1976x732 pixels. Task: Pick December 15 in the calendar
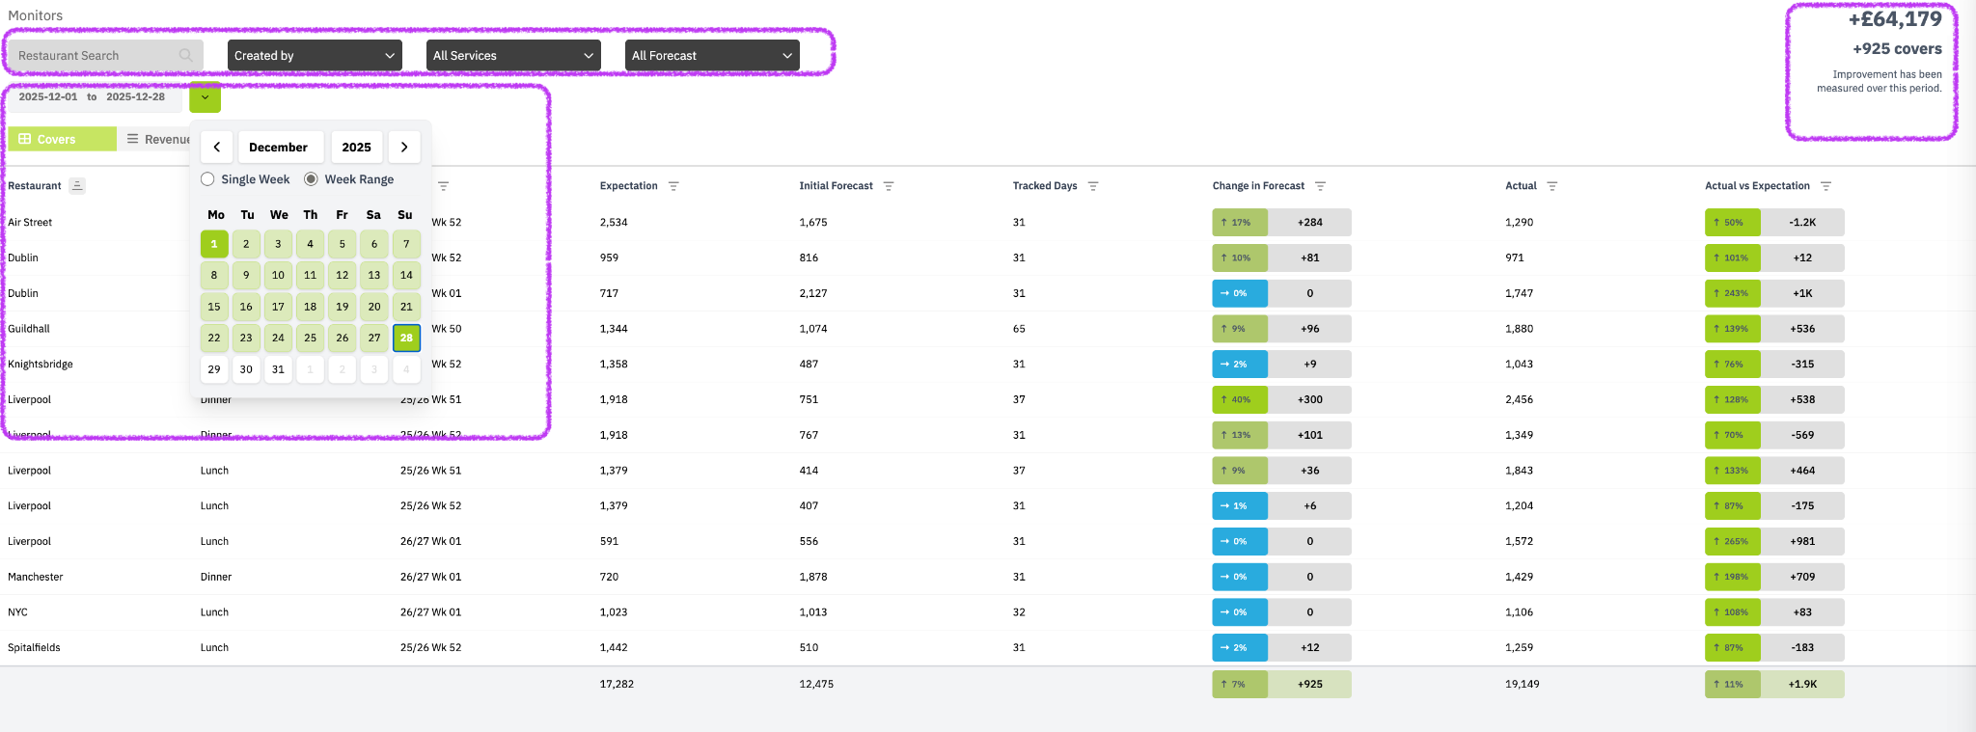214,307
